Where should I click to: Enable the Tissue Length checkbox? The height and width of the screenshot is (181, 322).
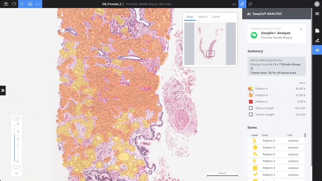point(251,108)
